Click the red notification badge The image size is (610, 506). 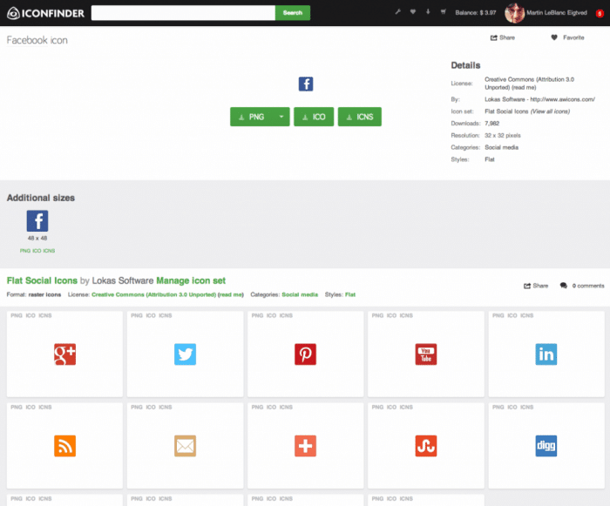(600, 13)
